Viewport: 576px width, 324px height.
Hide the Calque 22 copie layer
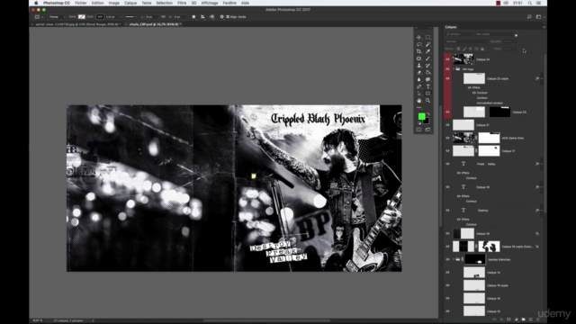[x=447, y=78]
